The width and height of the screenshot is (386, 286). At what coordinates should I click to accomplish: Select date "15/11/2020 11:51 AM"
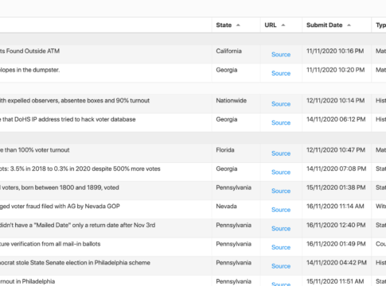tap(335, 281)
